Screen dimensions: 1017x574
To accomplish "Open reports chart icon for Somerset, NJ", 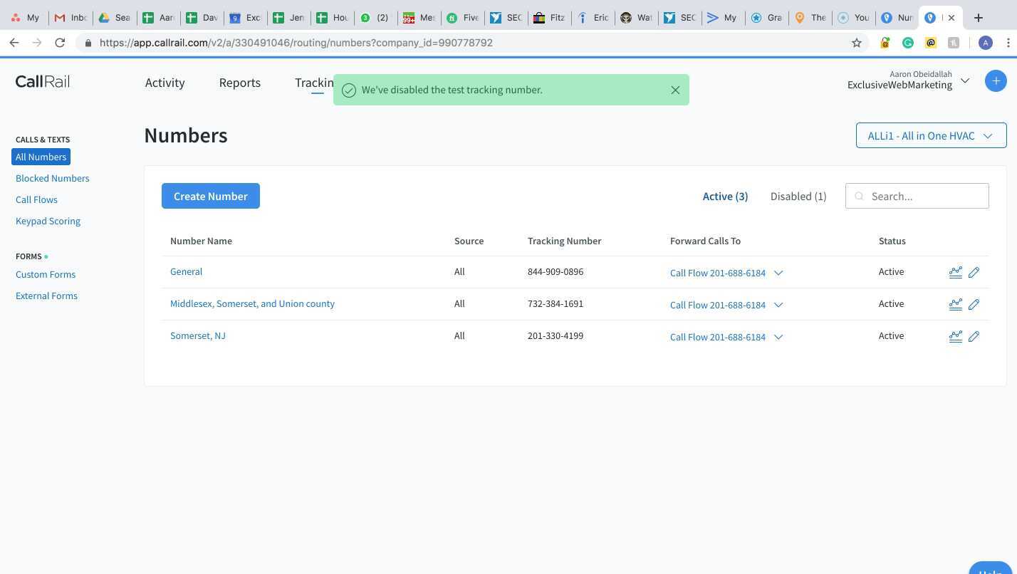I will 955,336.
